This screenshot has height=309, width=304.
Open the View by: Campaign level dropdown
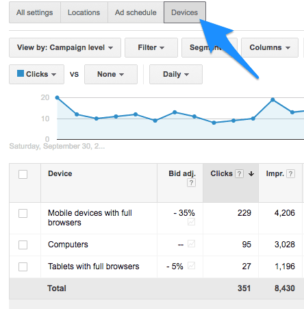(65, 47)
